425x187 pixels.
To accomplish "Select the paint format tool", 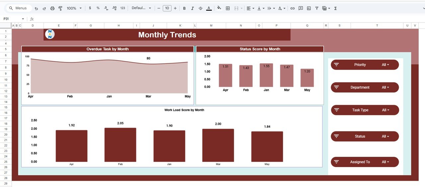I will 60,8.
